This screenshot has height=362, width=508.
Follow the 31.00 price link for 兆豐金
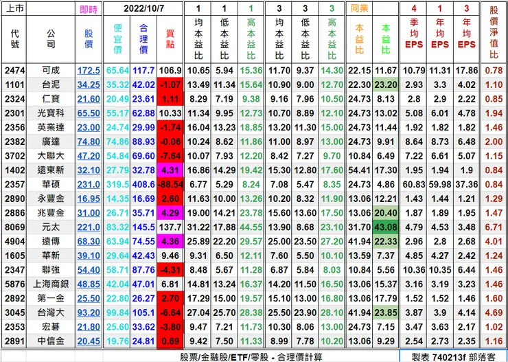click(x=89, y=213)
